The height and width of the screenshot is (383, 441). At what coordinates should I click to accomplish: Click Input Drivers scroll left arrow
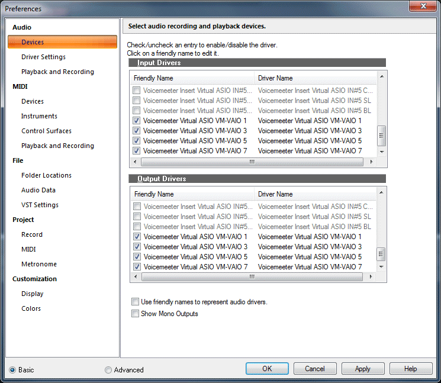tap(136, 162)
